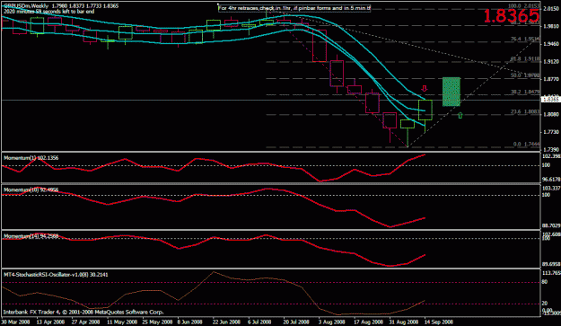The image size is (561, 326).
Task: Click the 17 Aug 2008 date label
Action: click(368, 322)
